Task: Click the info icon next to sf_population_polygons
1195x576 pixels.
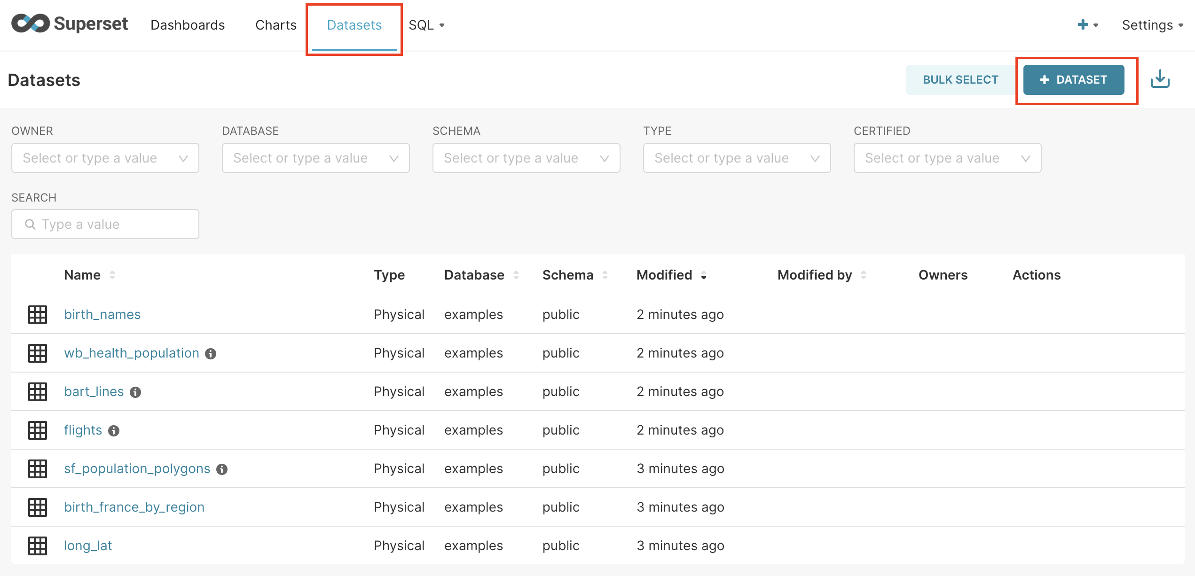Action: (222, 469)
